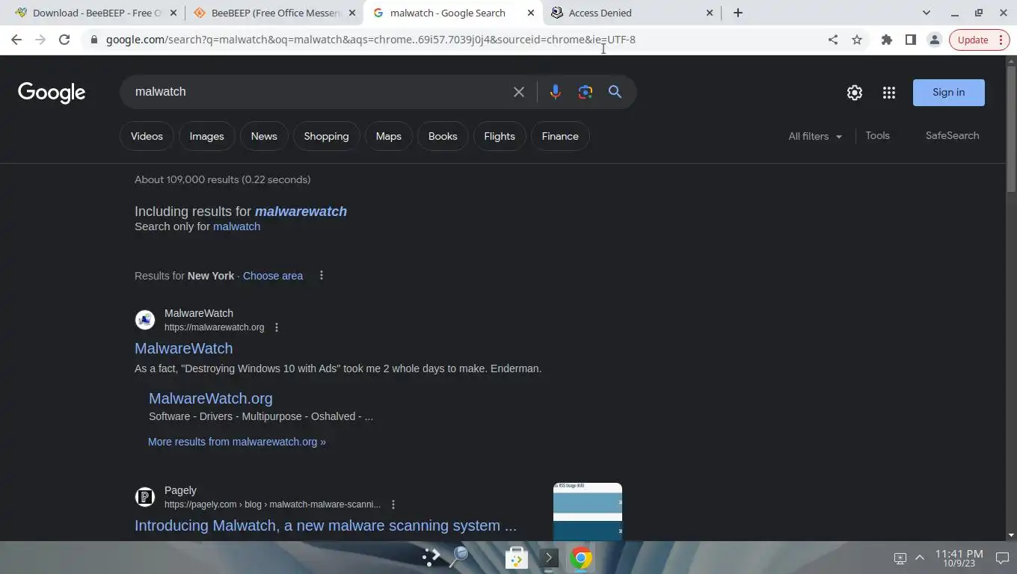Submit the search with the magnifier icon
This screenshot has width=1017, height=574.
[615, 92]
